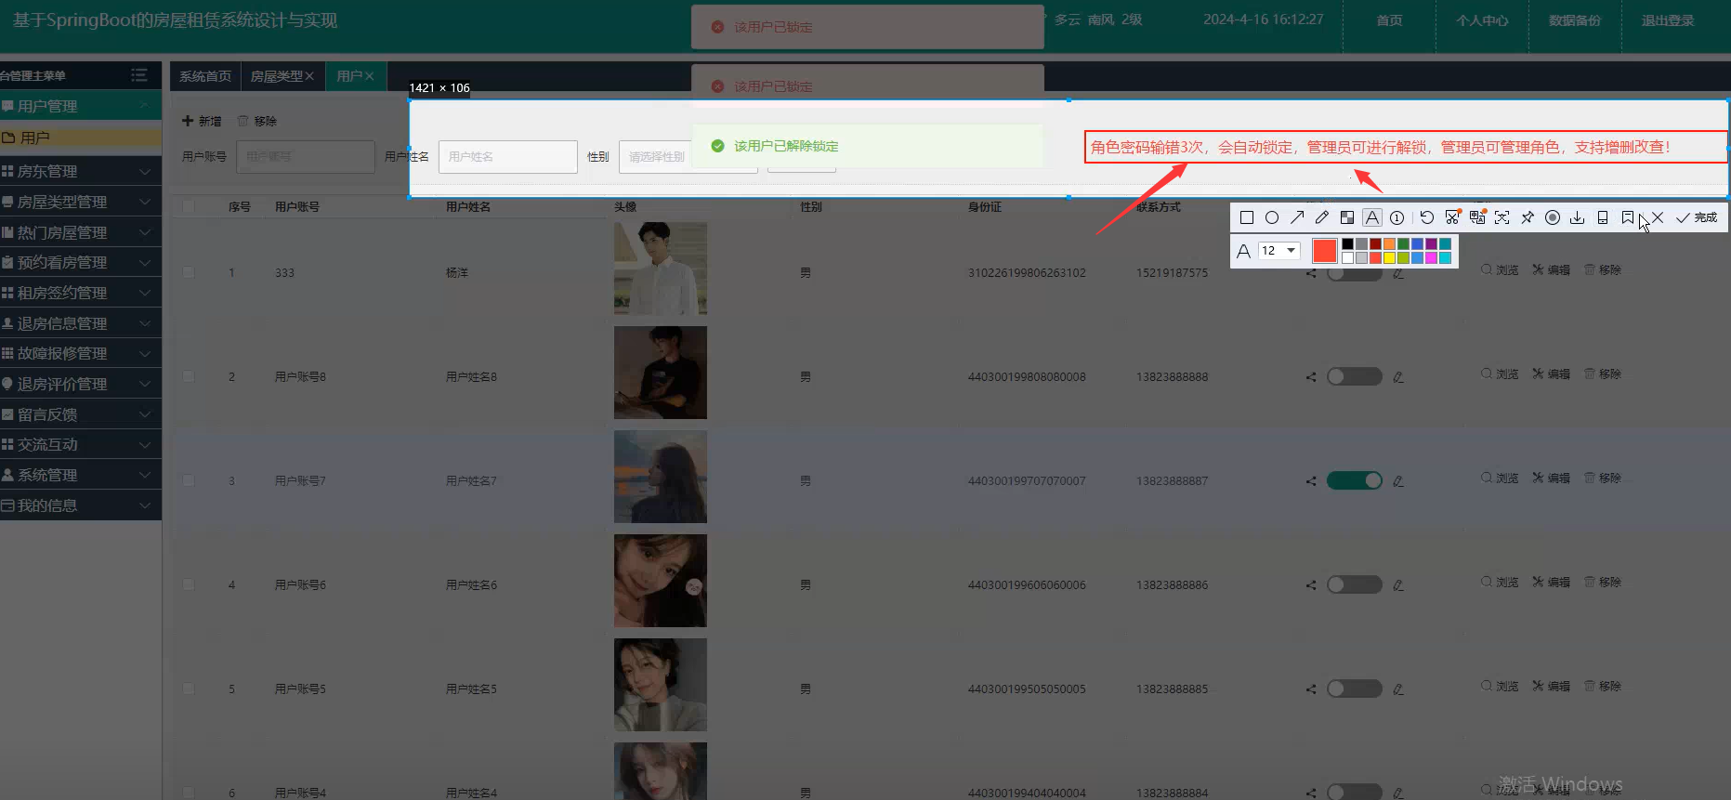Pin the screenshot to screen
The image size is (1731, 800).
tap(1528, 217)
